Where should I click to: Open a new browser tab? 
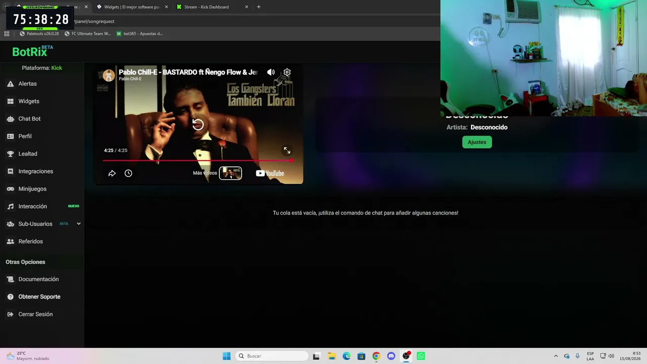[x=258, y=7]
